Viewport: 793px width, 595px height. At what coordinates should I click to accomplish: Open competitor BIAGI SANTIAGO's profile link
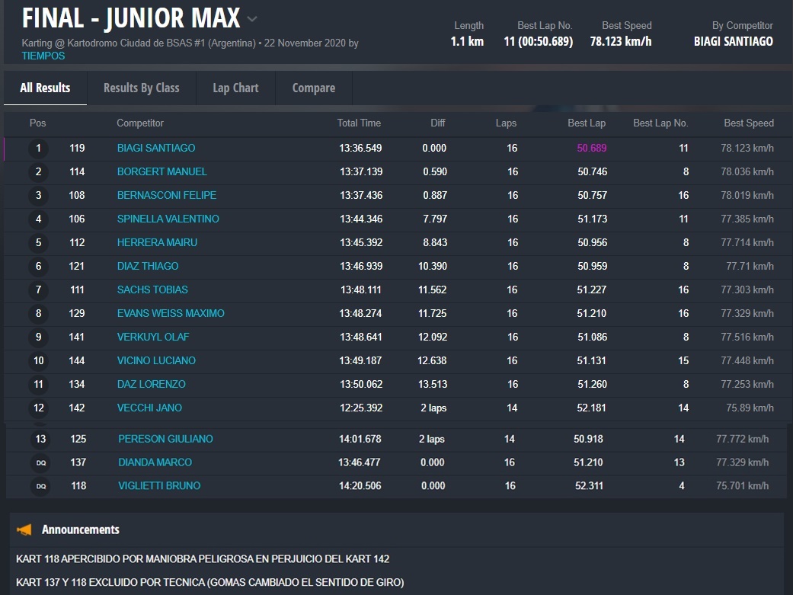(155, 148)
